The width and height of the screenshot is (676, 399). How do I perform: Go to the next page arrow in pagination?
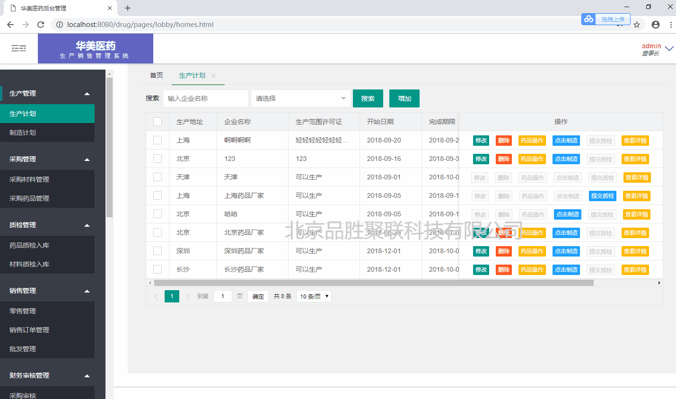[188, 296]
